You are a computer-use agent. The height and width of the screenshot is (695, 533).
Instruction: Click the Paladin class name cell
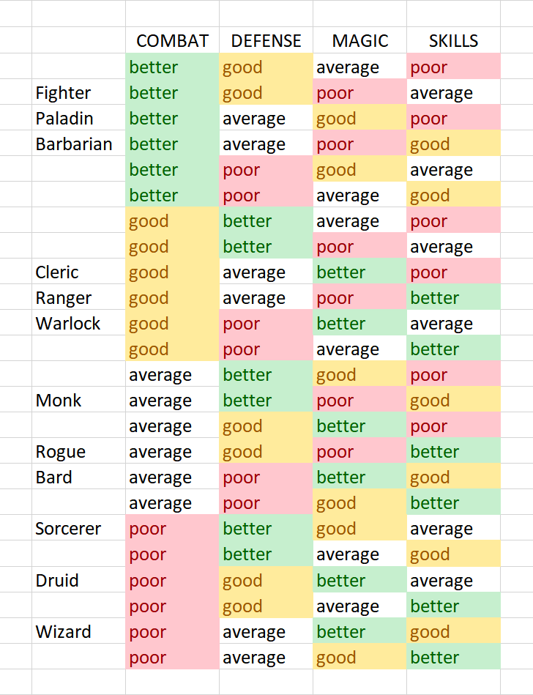[x=78, y=119]
